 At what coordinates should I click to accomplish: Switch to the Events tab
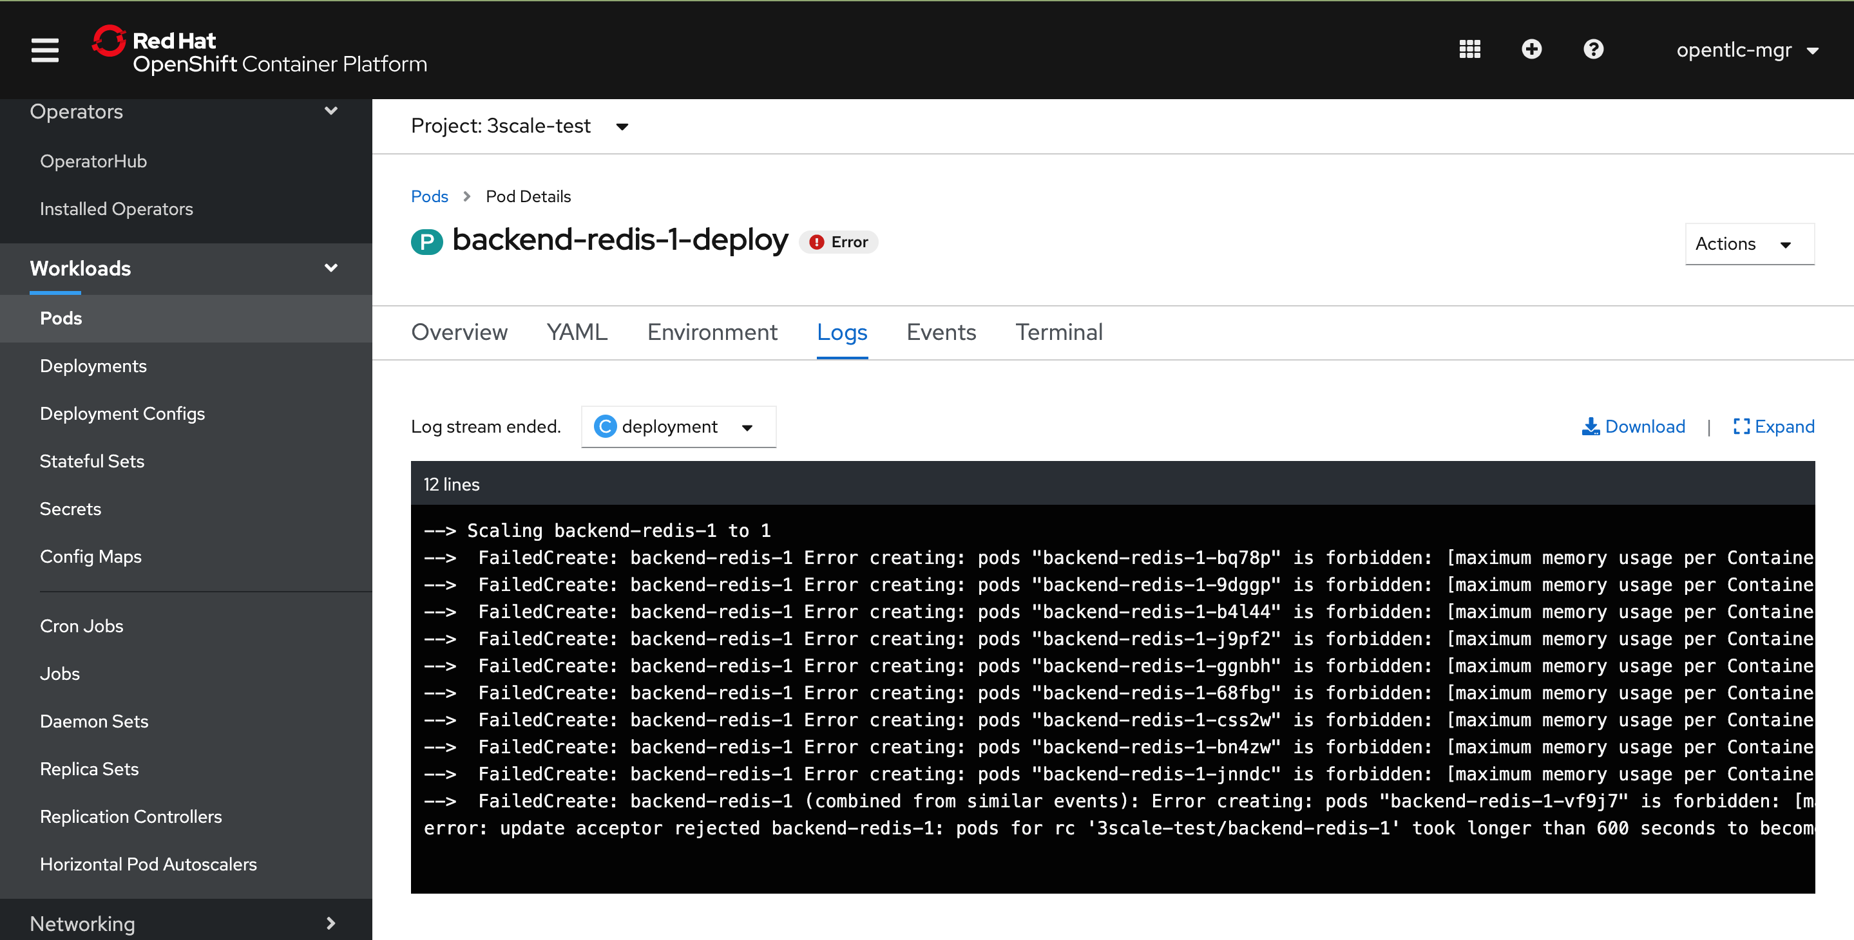click(x=941, y=332)
